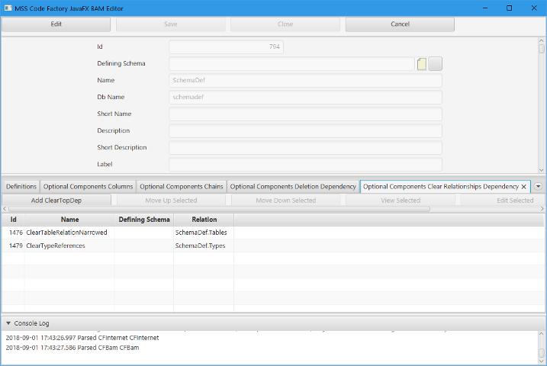Click Add ClearTopDep button
The width and height of the screenshot is (547, 366).
(x=56, y=201)
